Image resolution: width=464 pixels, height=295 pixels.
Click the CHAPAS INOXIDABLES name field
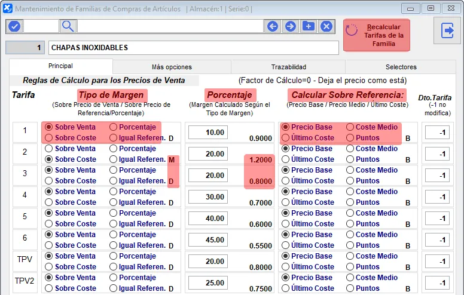[x=193, y=48]
